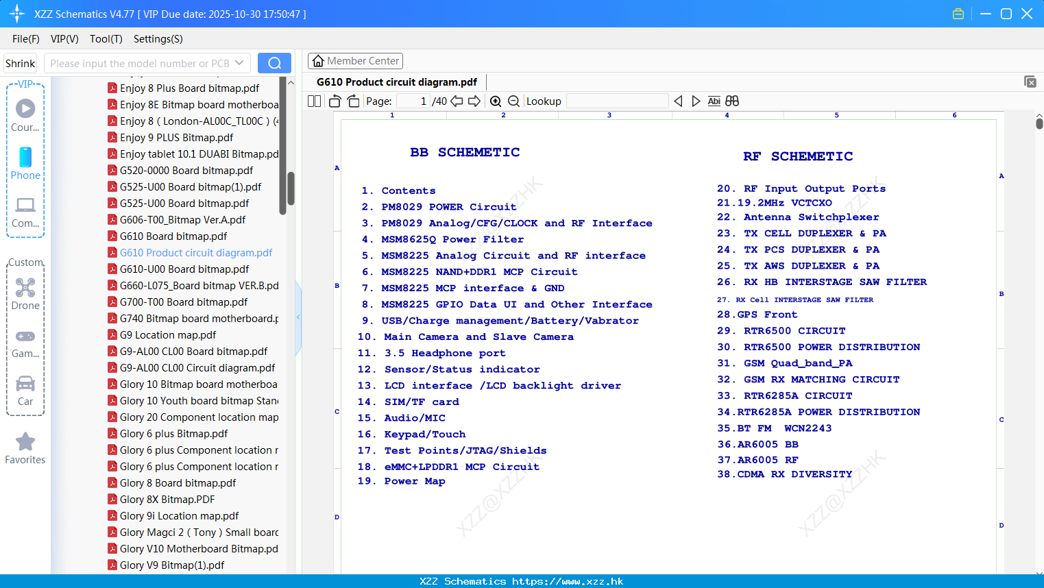The height and width of the screenshot is (588, 1044).
Task: Open the Computer category icon
Action: coord(25,211)
